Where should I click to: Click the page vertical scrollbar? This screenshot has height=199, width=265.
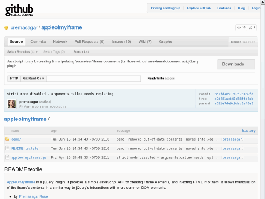[x=263, y=100]
